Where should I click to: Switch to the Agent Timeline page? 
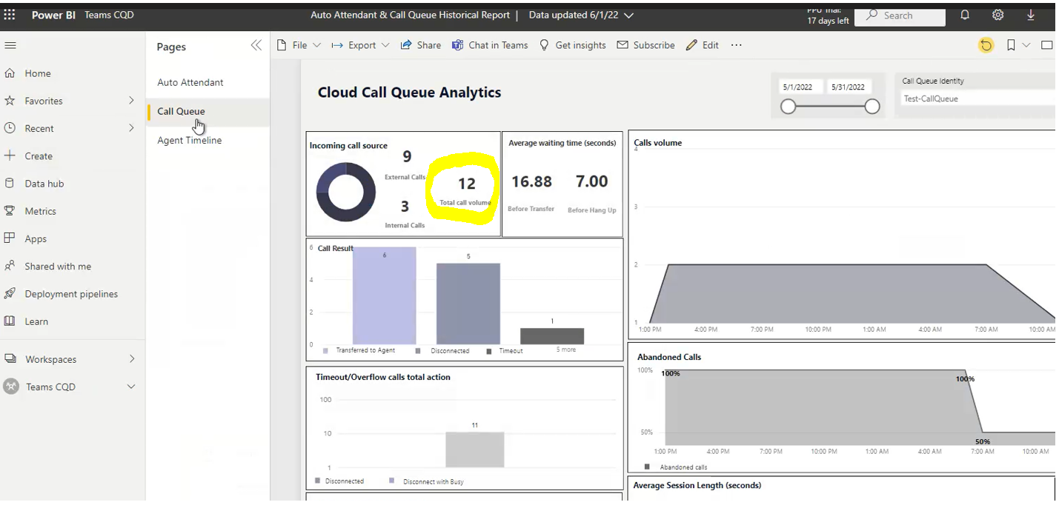coord(189,140)
